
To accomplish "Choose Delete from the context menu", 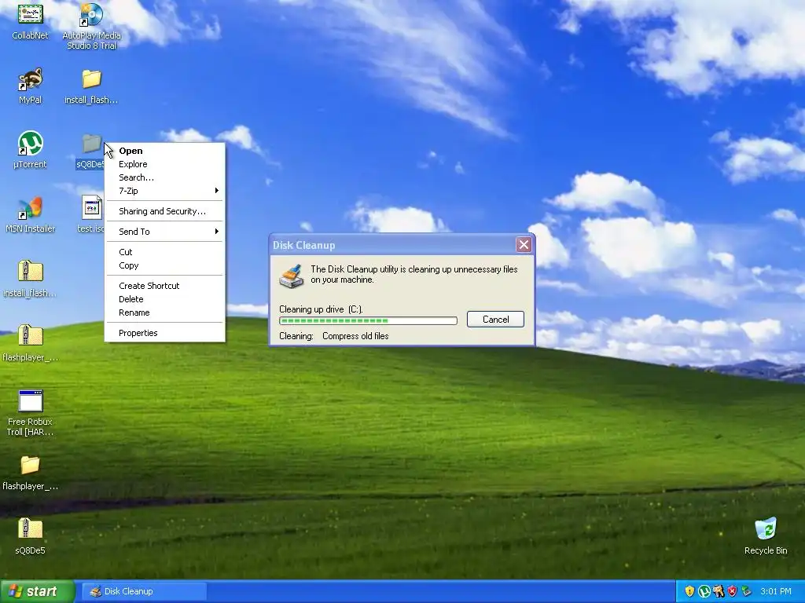I will tap(165, 299).
